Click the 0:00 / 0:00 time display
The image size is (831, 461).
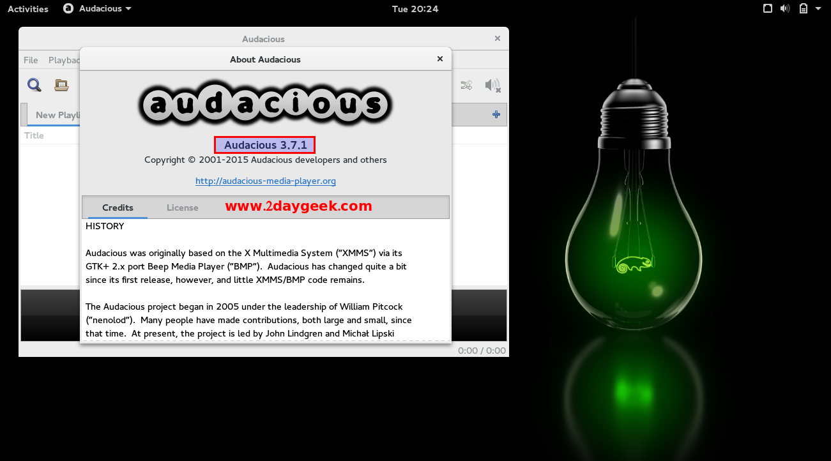[482, 351]
